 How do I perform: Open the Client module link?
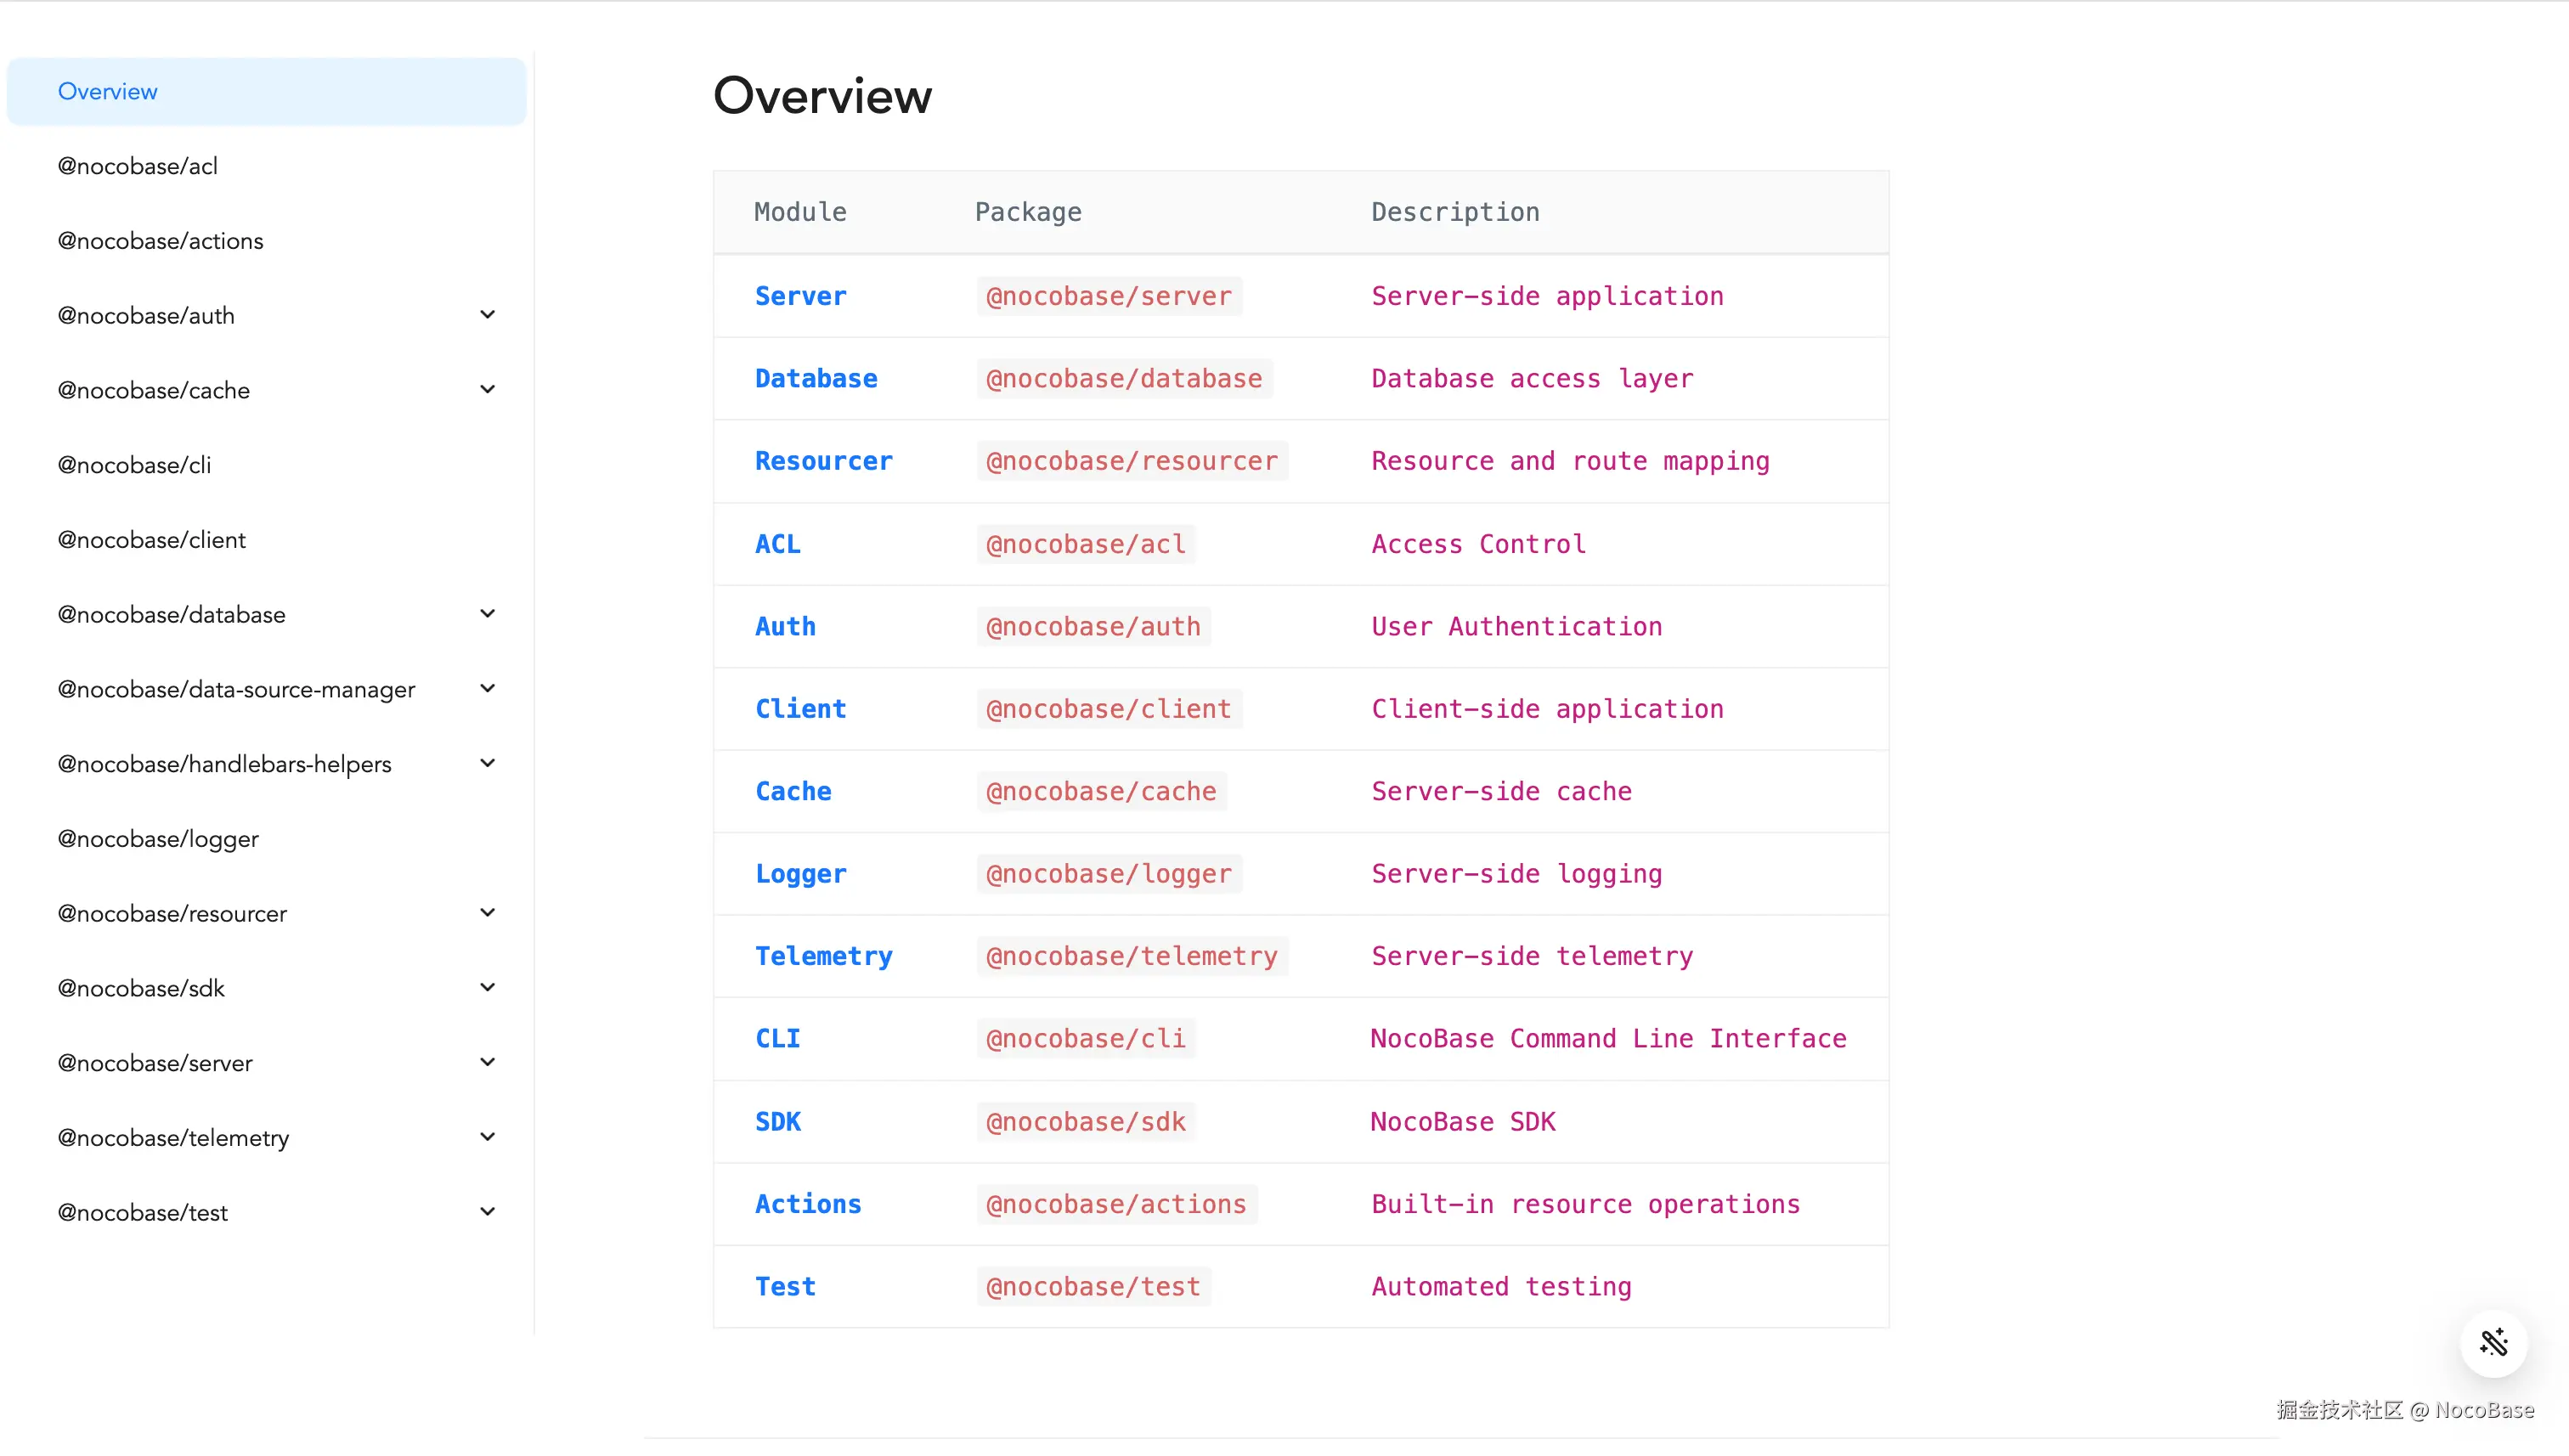(800, 708)
